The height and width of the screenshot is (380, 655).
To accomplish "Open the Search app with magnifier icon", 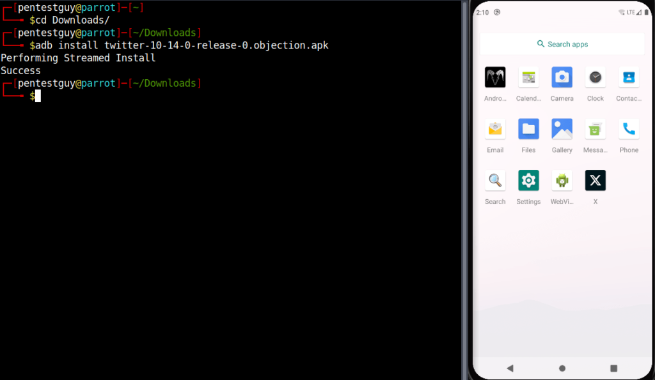I will (495, 181).
